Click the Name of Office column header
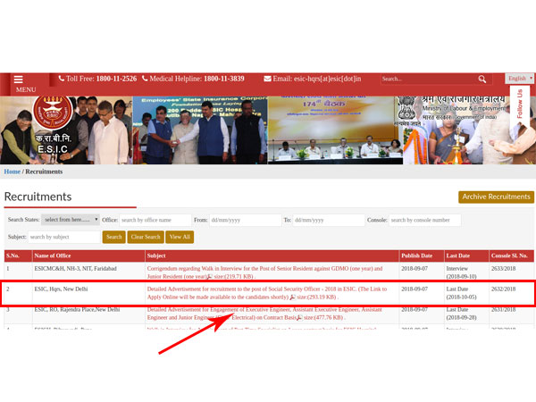536x402 pixels. tap(88, 255)
